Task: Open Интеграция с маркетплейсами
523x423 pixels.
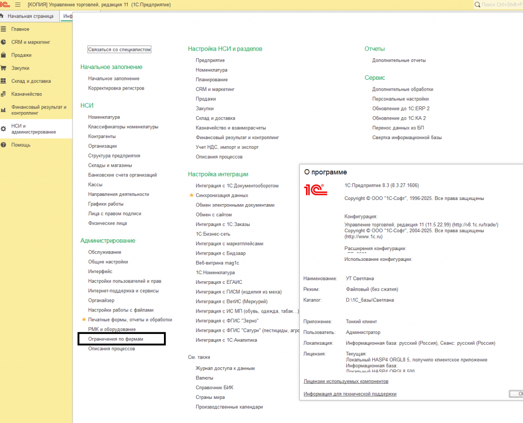Action: pos(229,243)
